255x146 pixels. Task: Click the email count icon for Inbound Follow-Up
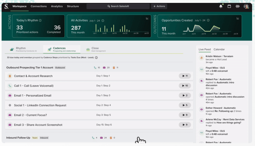tap(101, 138)
